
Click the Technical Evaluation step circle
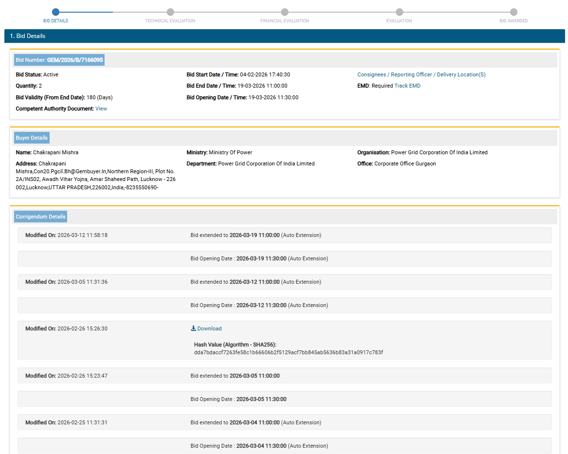[x=170, y=12]
